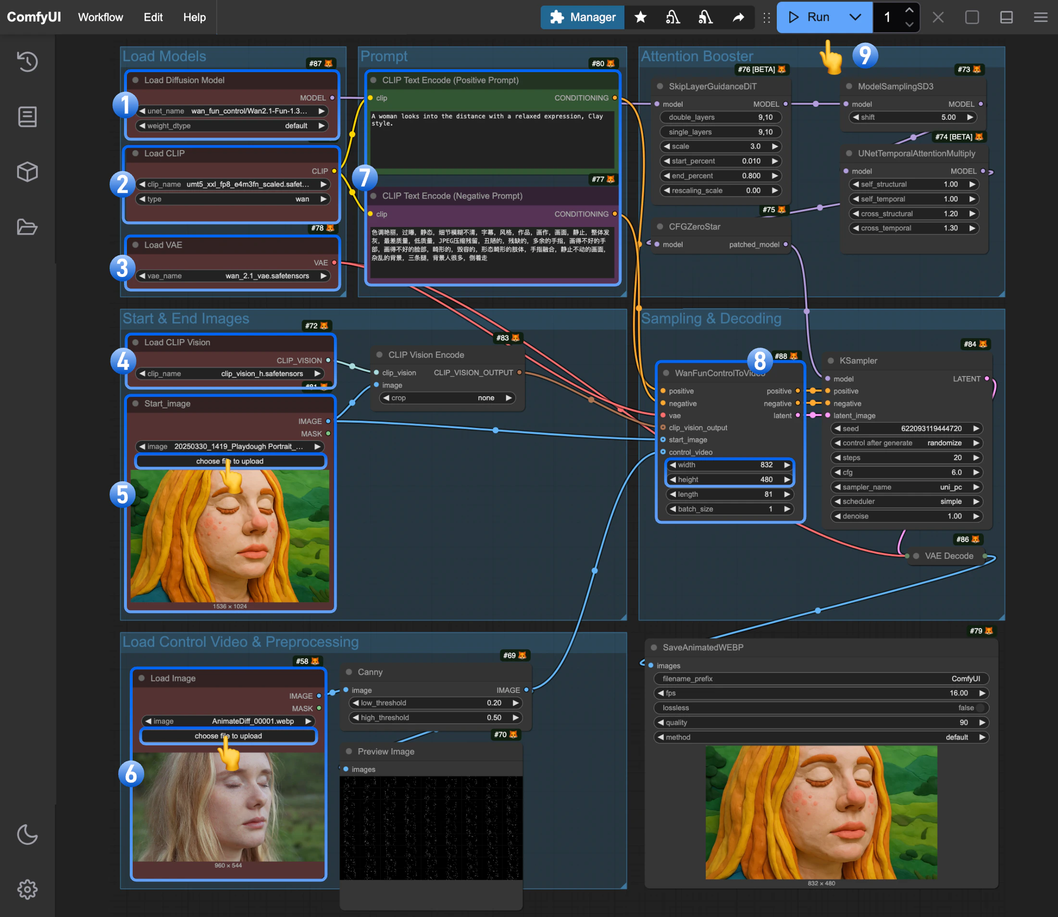Open the workflows browser in the sidebar

tap(27, 227)
